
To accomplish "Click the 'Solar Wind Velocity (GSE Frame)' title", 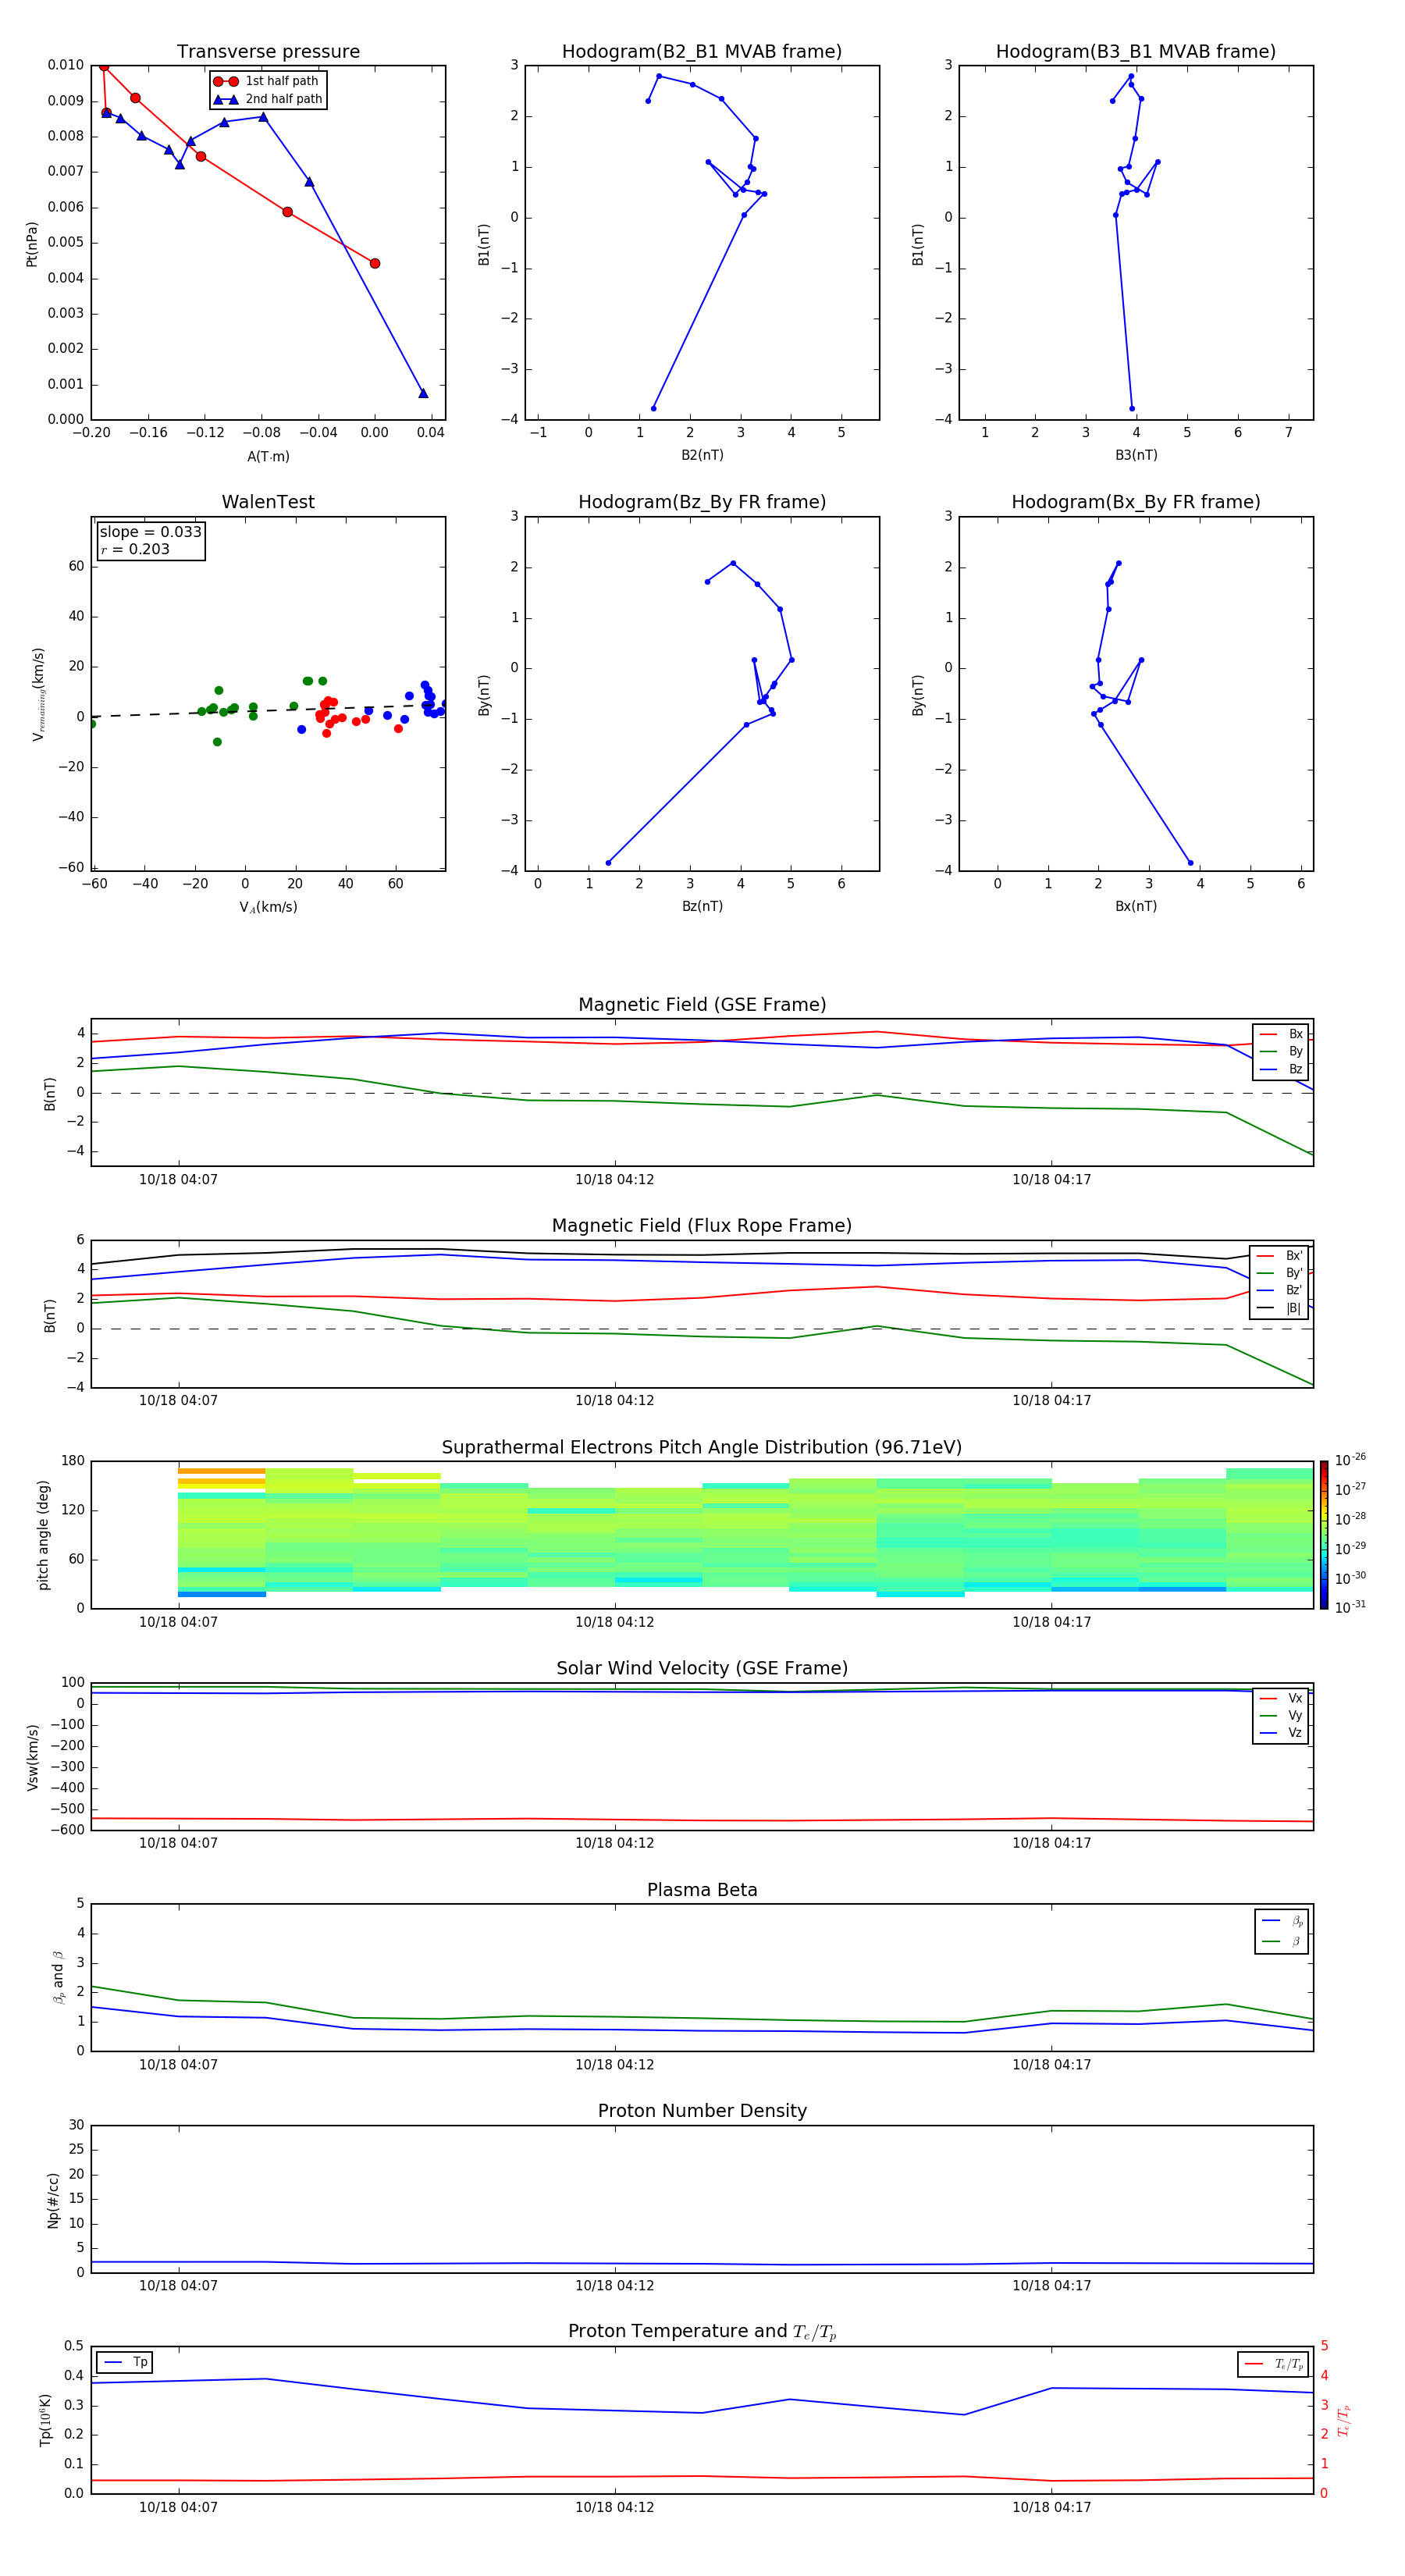I will [702, 1668].
